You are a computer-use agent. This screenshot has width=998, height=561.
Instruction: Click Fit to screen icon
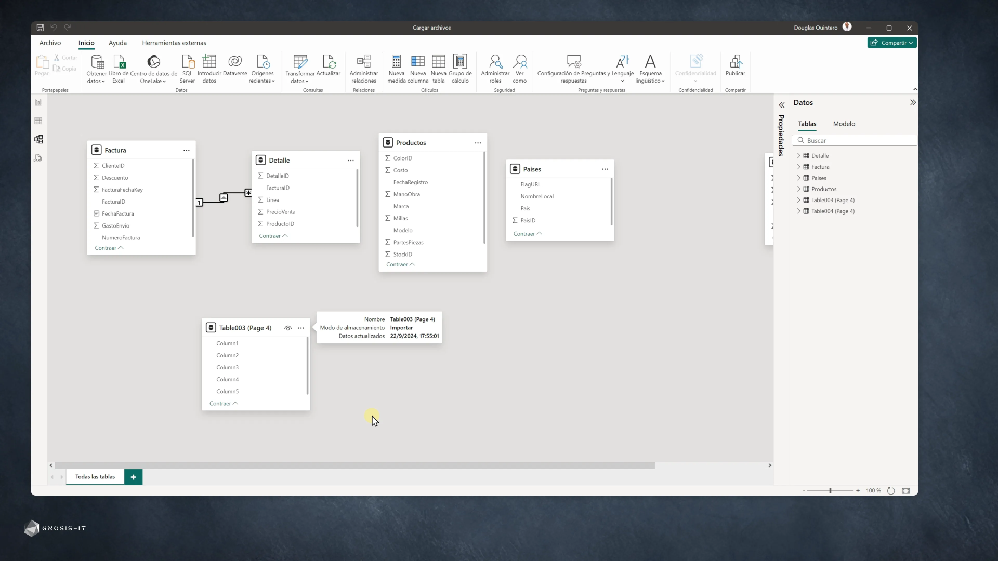pos(906,491)
